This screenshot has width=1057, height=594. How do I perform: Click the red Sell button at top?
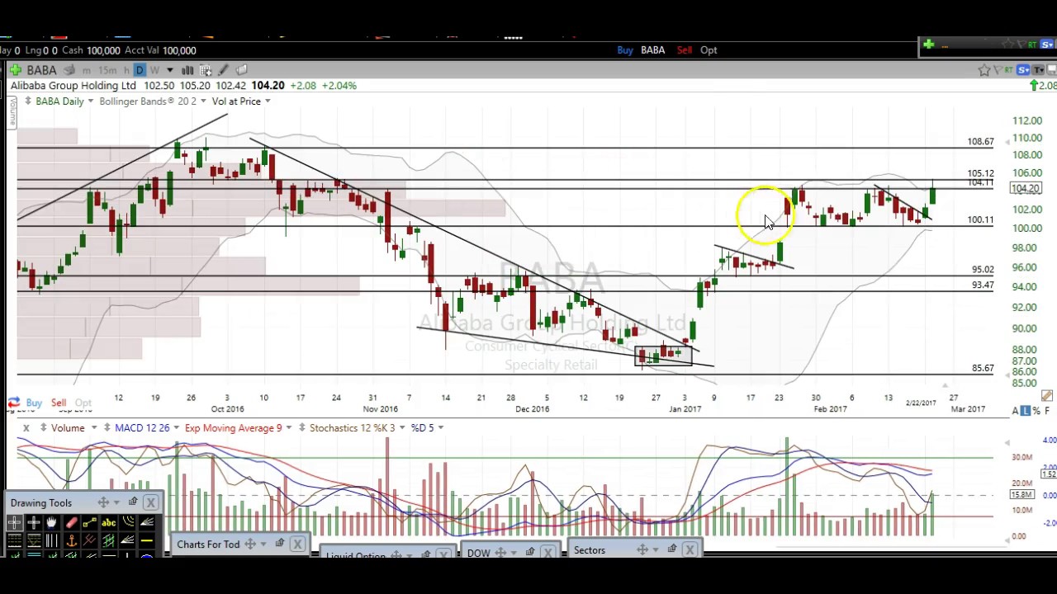[685, 50]
